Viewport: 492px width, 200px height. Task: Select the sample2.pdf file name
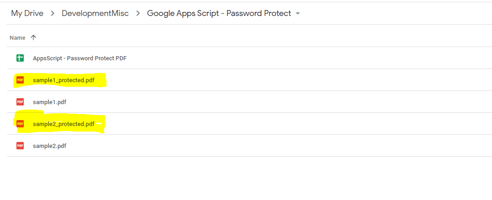coord(49,146)
